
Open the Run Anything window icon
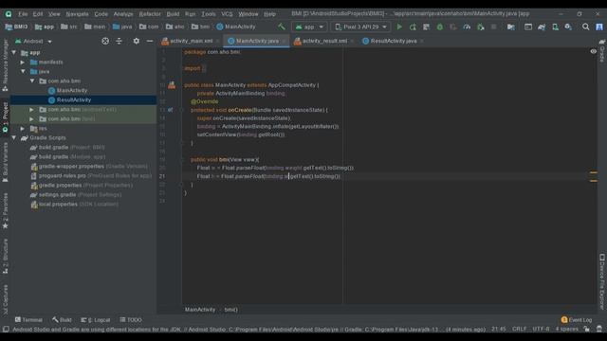coord(528,27)
